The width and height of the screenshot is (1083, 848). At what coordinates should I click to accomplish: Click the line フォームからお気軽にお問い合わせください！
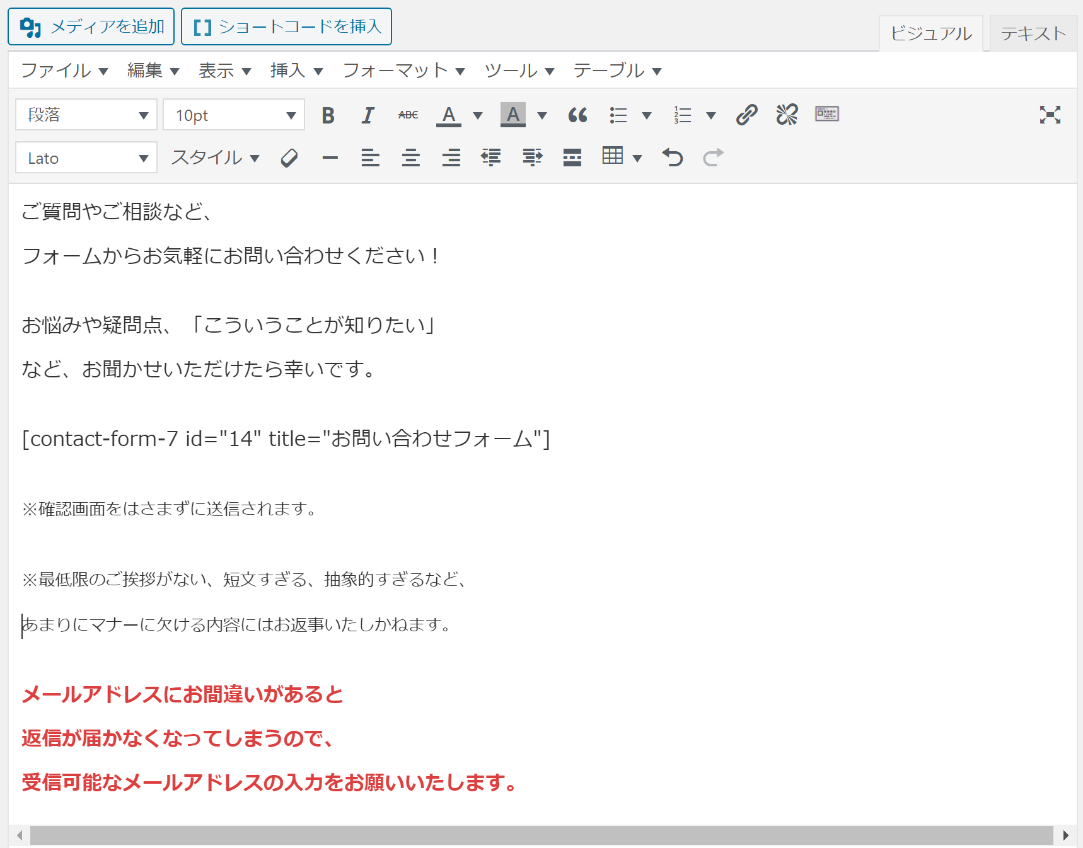230,255
